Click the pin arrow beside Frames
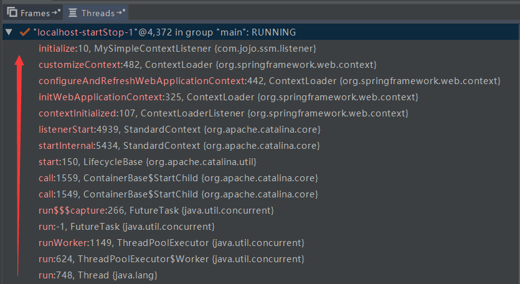The height and width of the screenshot is (284, 520). (x=55, y=12)
